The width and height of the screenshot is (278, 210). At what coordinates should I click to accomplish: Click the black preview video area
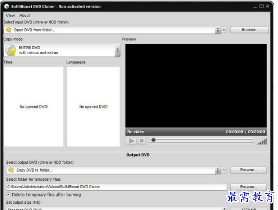tap(196, 86)
